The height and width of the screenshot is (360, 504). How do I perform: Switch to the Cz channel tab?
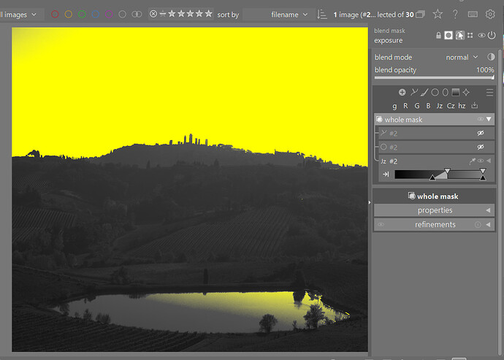pos(451,106)
